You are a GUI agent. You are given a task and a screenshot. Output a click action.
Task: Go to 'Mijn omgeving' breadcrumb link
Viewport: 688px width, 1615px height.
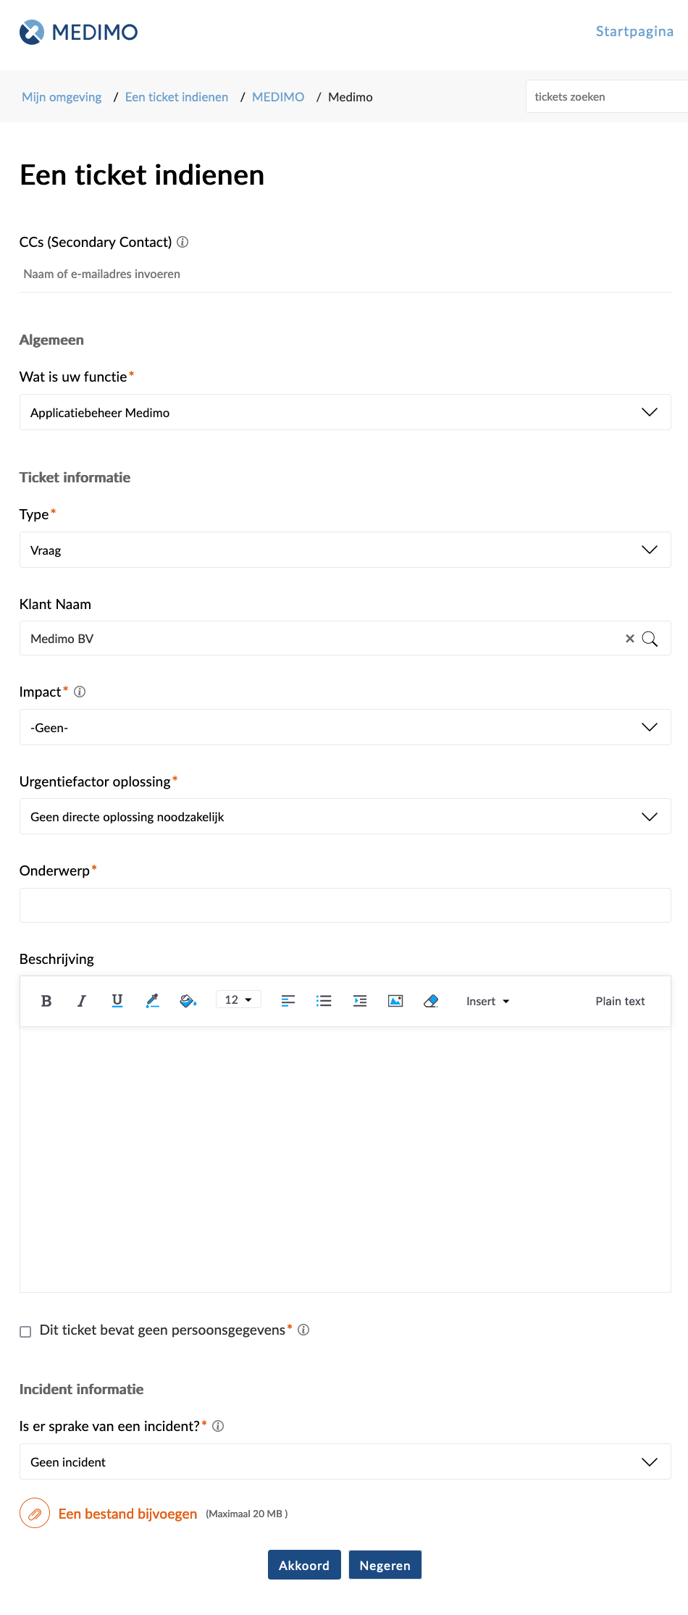click(62, 97)
